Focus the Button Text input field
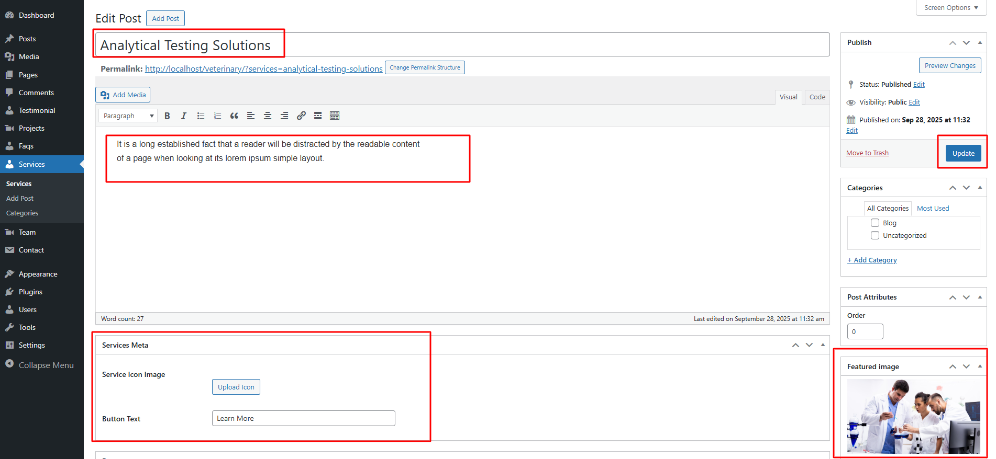 click(303, 419)
